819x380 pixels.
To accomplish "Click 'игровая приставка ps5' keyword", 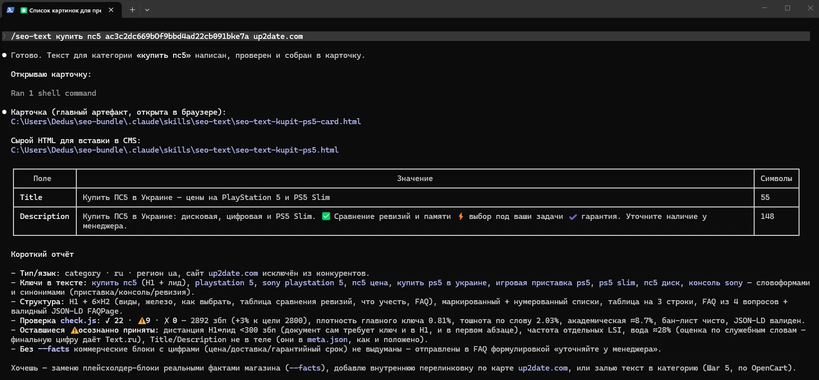I will [543, 283].
